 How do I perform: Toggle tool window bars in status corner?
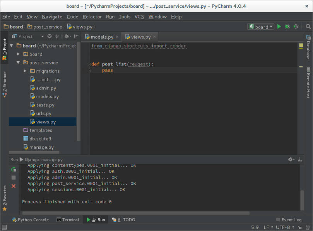pyautogui.click(x=4, y=227)
